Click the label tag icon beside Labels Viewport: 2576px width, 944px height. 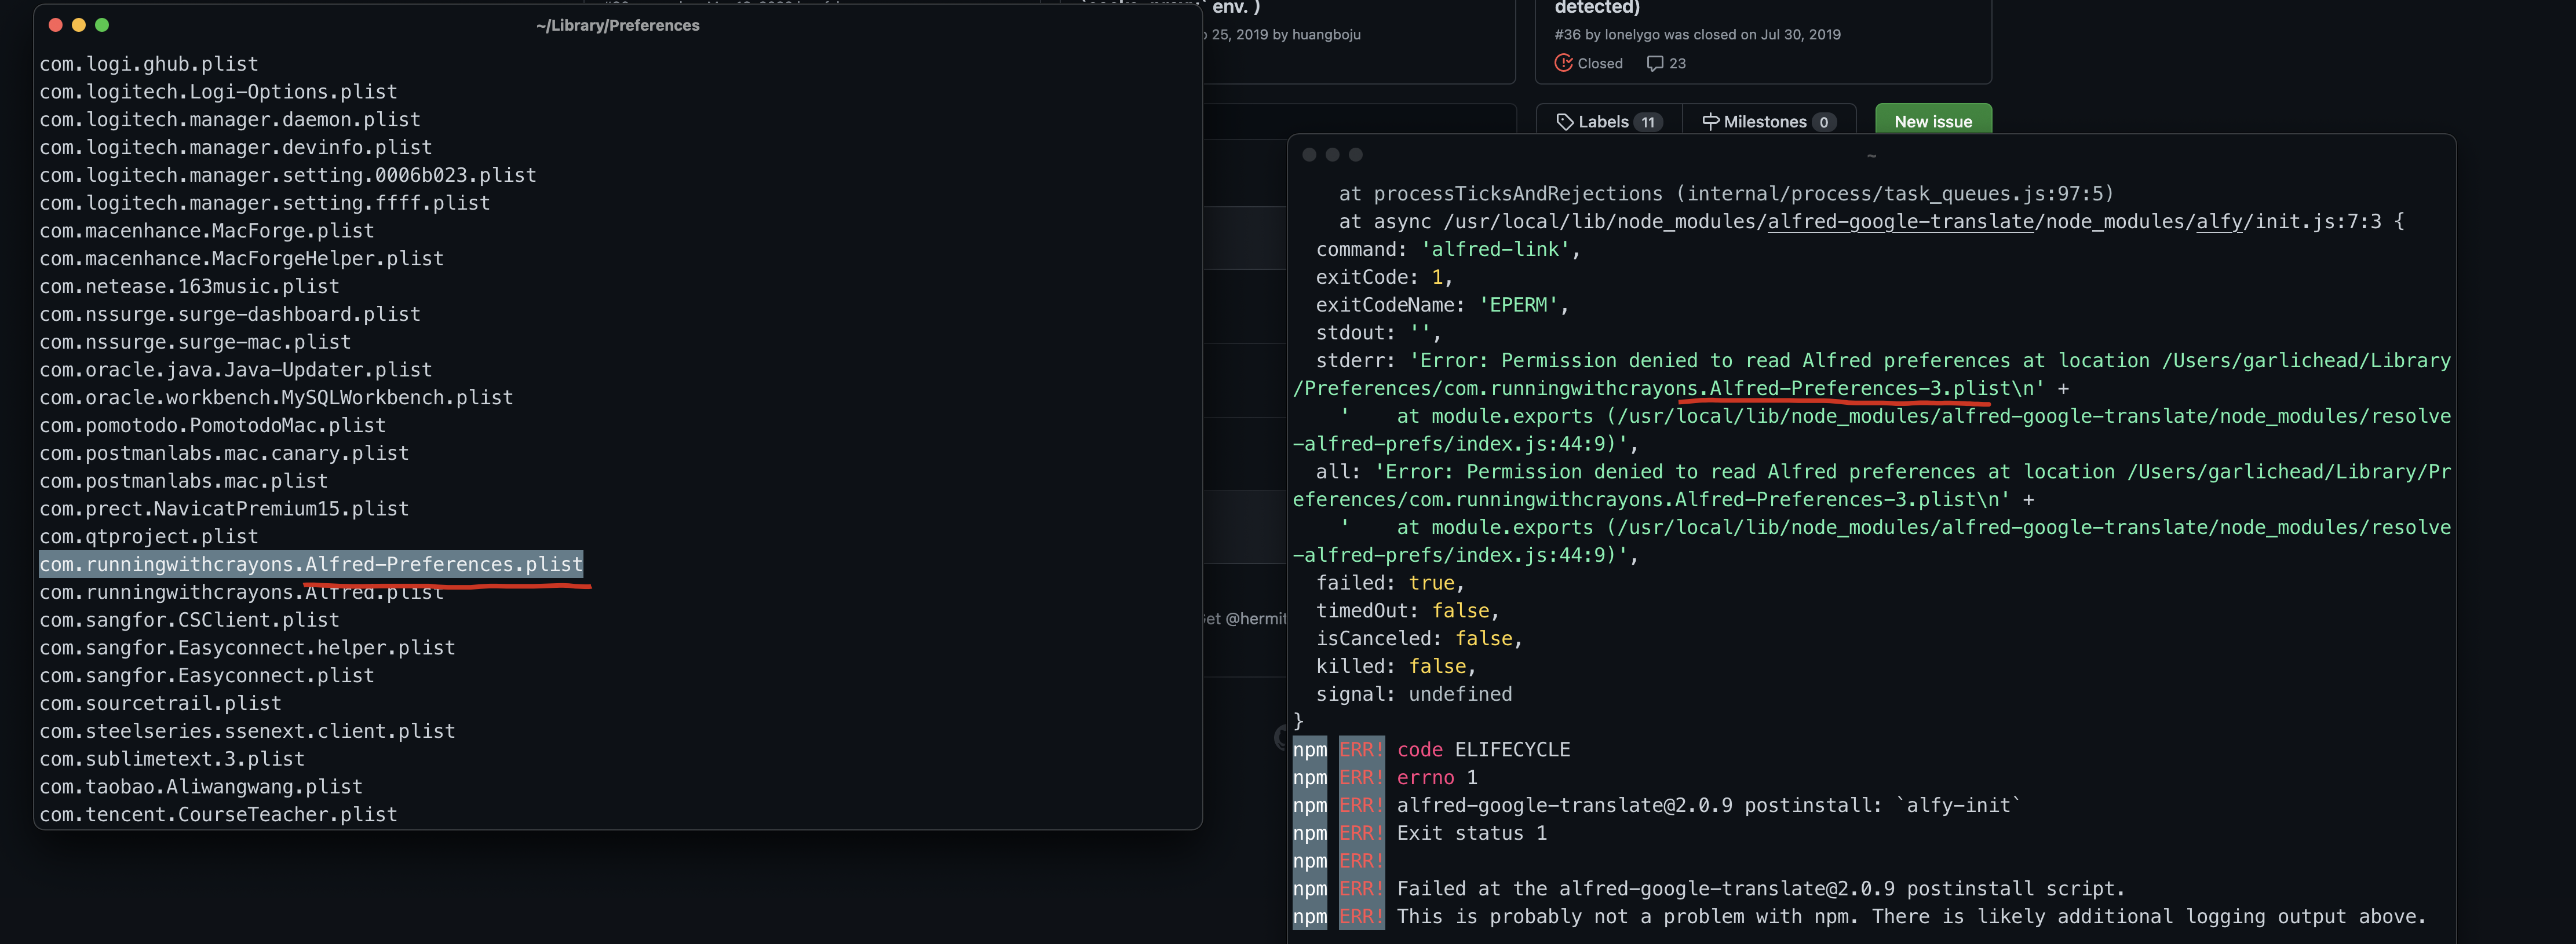click(1564, 122)
